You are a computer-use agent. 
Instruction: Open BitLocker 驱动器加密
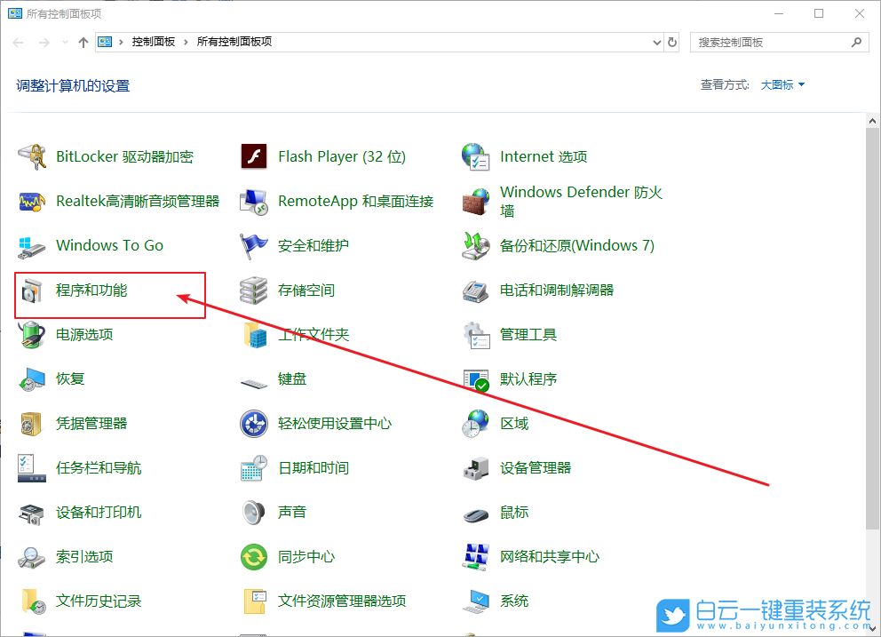[124, 156]
